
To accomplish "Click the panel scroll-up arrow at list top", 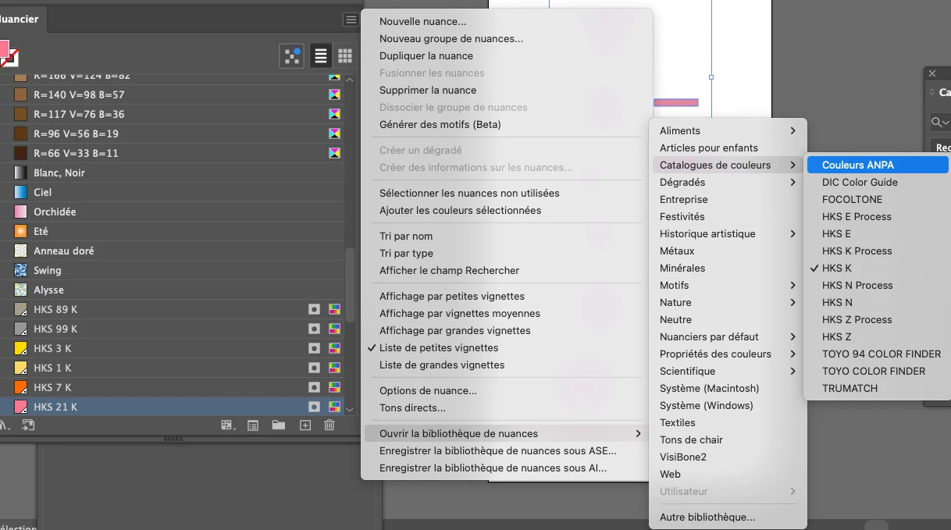I will pos(350,79).
